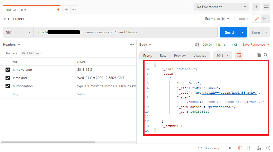The image size is (273, 152).
Task: Toggle the two-pane layout footer icon
Action: pyautogui.click(x=240, y=148)
